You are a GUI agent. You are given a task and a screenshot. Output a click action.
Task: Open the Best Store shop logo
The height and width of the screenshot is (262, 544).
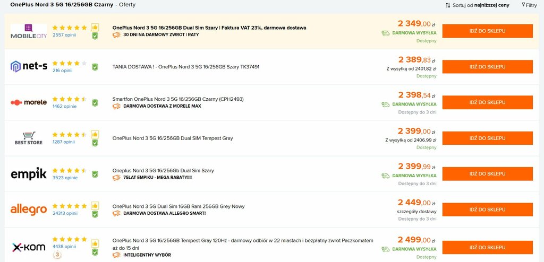click(29, 138)
